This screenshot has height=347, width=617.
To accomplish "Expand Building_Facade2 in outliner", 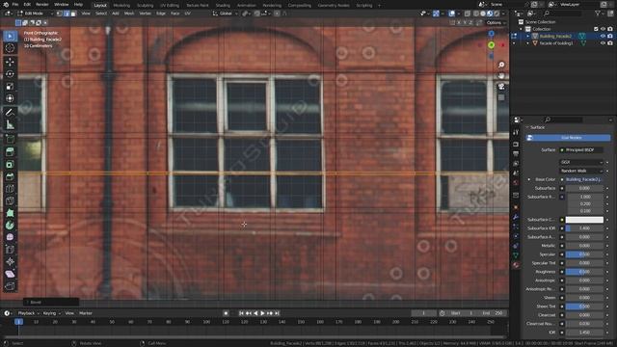I will pyautogui.click(x=528, y=37).
